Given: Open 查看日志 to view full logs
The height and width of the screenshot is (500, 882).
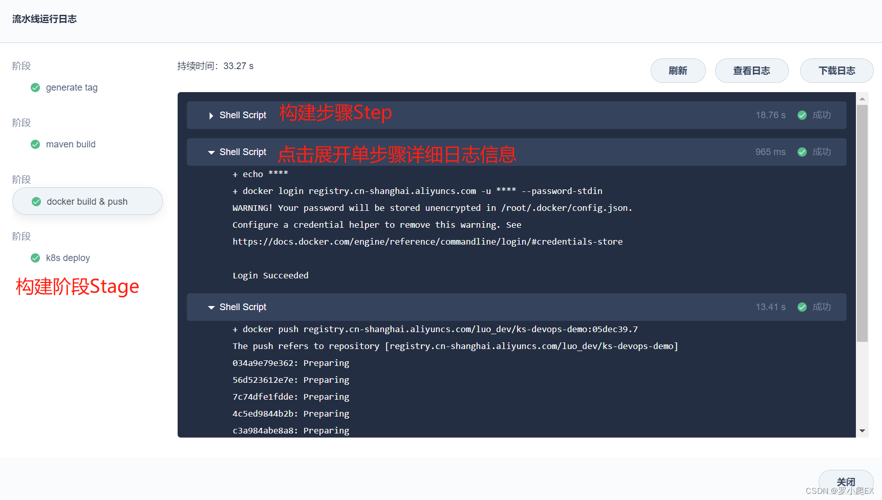Looking at the screenshot, I should [751, 71].
